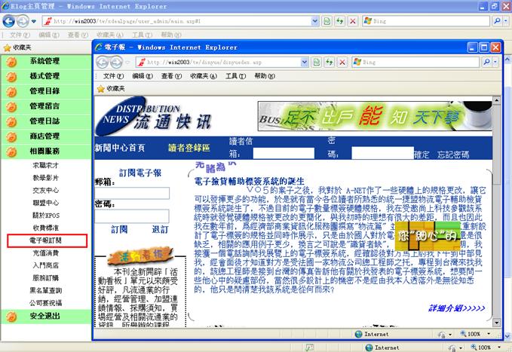Screen dimensions: 512x352
Task: Click the 訂閱 subscribe link
Action: coord(118,229)
